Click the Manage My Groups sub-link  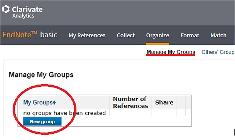171,52
